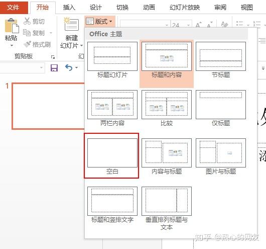Save the presentation with the floppy disk icon
This screenshot has width=266, height=249.
click(54, 68)
